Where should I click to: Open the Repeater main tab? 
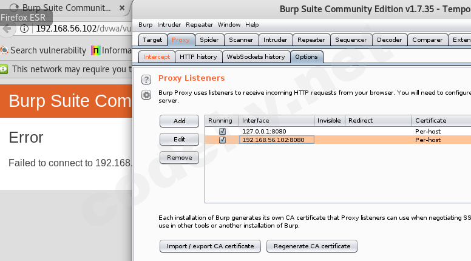pos(311,40)
